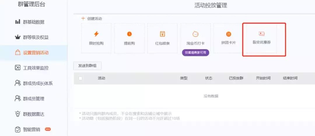Click the orange plus icon beside 创建活动
The height and width of the screenshot is (136, 315).
pos(83,18)
